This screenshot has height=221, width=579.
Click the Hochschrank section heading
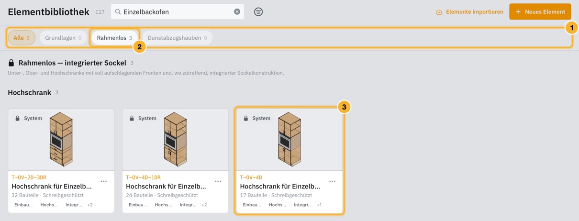30,92
